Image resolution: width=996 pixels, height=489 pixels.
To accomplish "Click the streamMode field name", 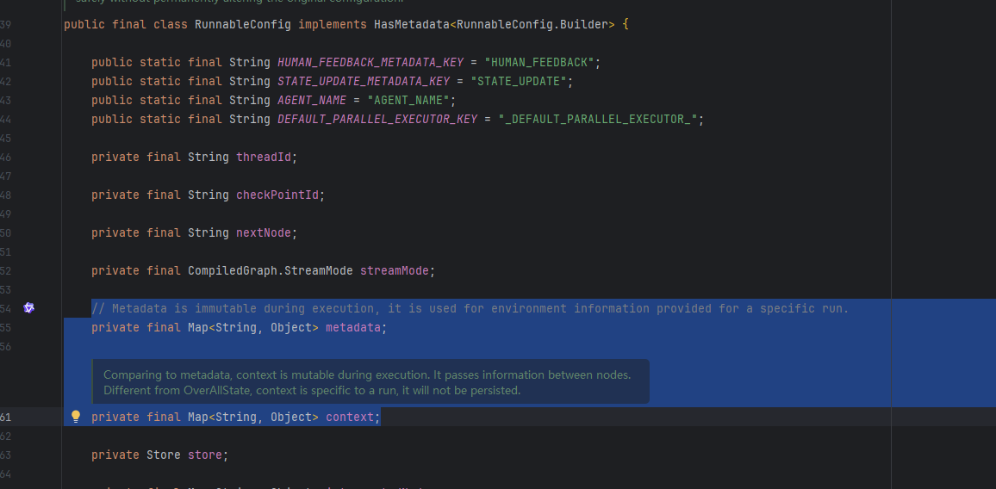I will [395, 270].
